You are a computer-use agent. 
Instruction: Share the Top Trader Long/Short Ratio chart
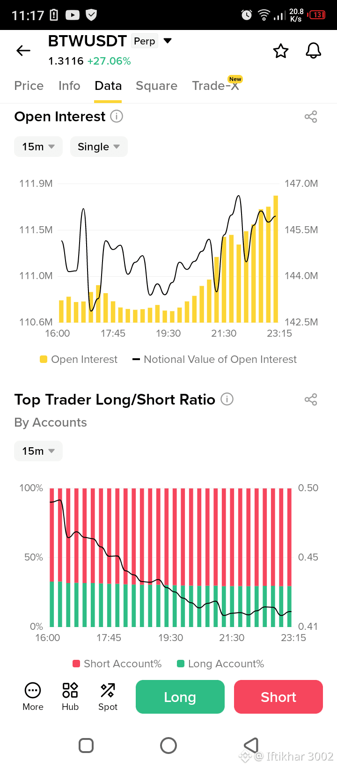click(x=311, y=399)
